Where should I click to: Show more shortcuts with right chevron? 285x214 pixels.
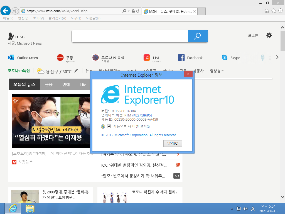pos(277,57)
